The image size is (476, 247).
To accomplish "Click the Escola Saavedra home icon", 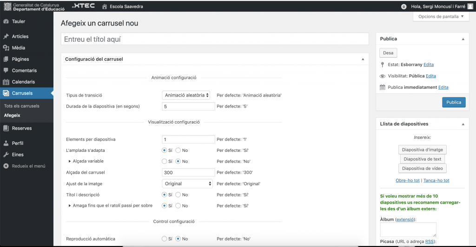I will (x=104, y=6).
